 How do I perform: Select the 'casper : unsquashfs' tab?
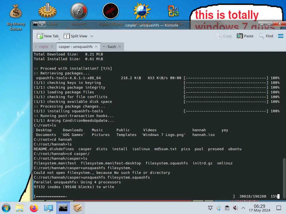75,47
